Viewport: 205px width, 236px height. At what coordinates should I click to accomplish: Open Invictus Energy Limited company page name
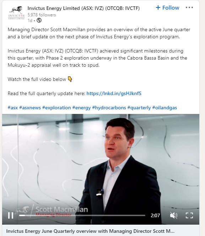point(83,8)
